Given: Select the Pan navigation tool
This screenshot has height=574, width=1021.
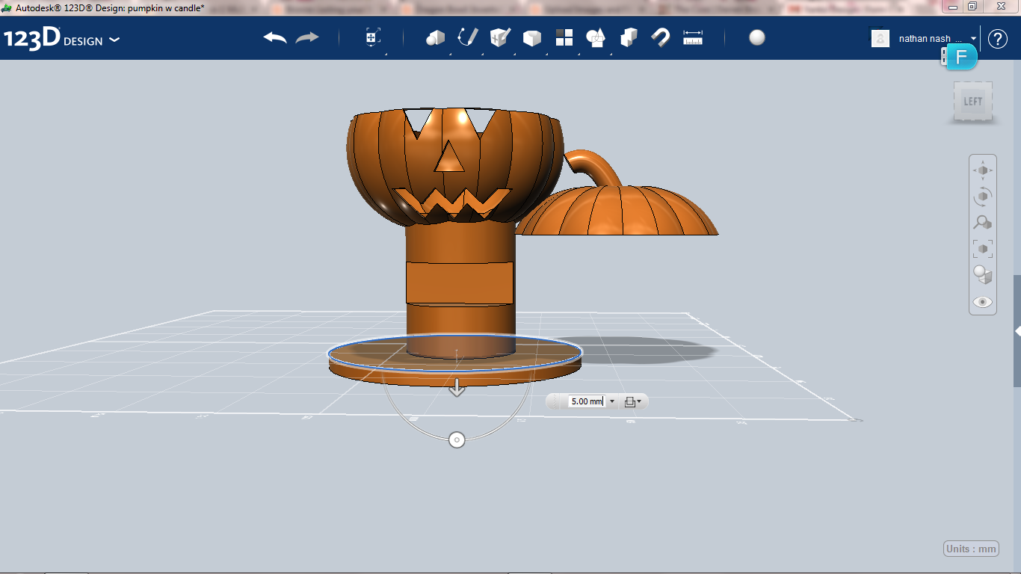Looking at the screenshot, I should click(x=983, y=170).
